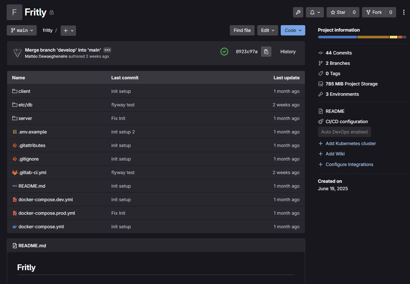Open the admin area wrench icon

[298, 12]
